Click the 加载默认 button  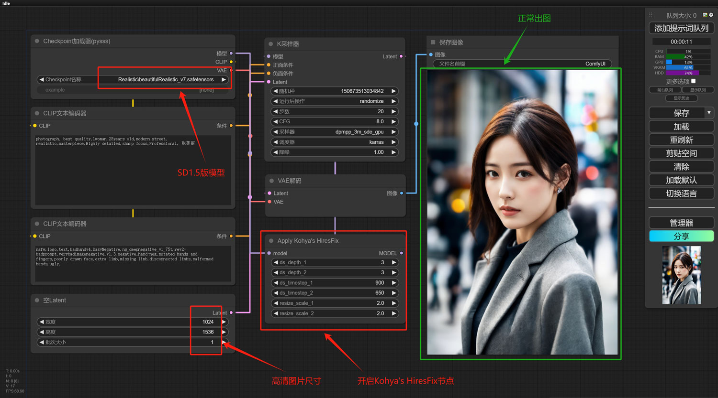(x=681, y=180)
